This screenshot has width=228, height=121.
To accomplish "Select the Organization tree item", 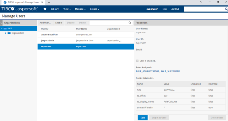I will coord(18,33).
